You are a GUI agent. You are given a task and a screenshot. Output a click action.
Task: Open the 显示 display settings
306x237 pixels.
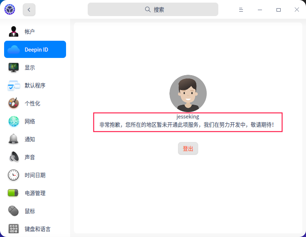pyautogui.click(x=35, y=67)
